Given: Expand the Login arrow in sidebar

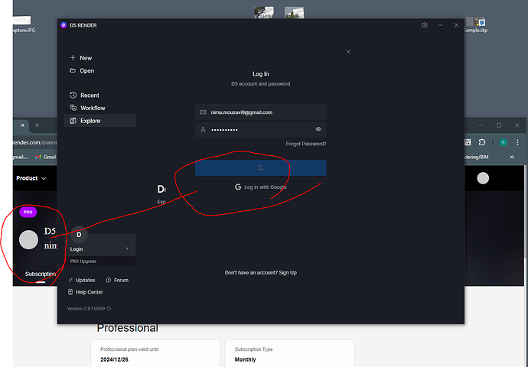Looking at the screenshot, I should (x=127, y=248).
